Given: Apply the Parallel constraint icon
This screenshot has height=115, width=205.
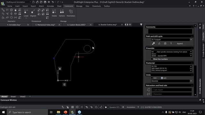Looking at the screenshot, I should point(3,14).
